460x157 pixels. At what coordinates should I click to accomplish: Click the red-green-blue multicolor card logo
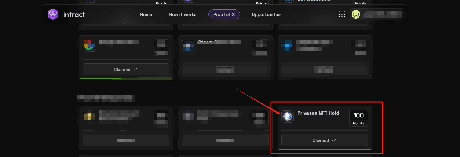coord(89,45)
